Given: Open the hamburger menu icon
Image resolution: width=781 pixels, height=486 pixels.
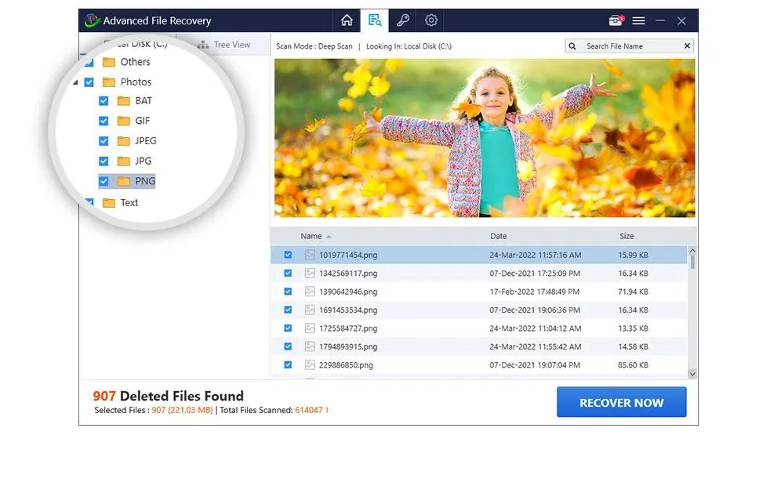Looking at the screenshot, I should [x=641, y=20].
